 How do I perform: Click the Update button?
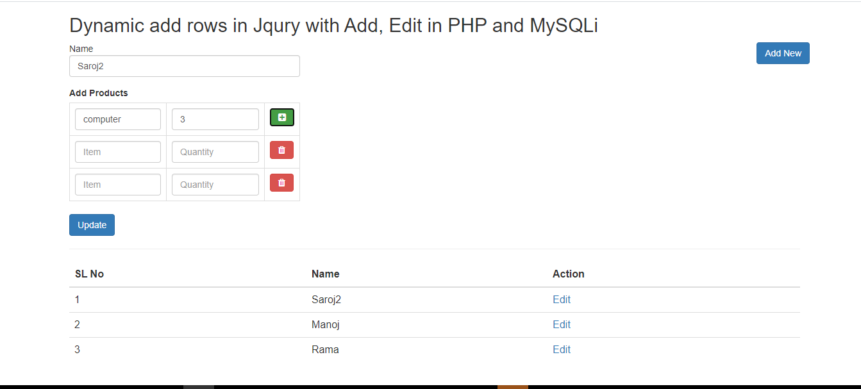pyautogui.click(x=92, y=225)
